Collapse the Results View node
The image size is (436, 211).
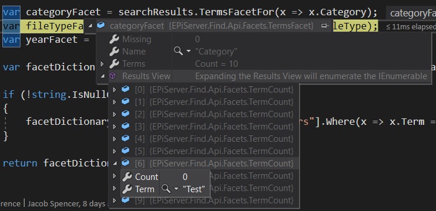click(x=102, y=76)
